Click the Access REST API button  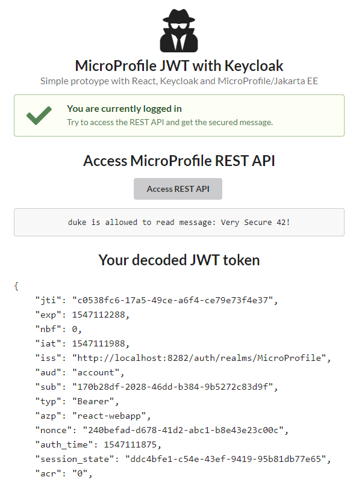pyautogui.click(x=178, y=189)
